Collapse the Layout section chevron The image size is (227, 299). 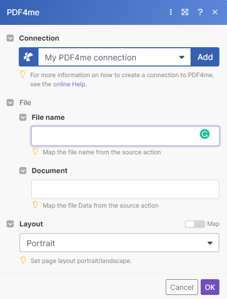[10, 224]
